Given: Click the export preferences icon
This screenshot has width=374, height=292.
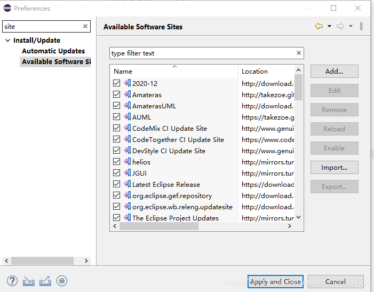Looking at the screenshot, I should click(x=45, y=281).
